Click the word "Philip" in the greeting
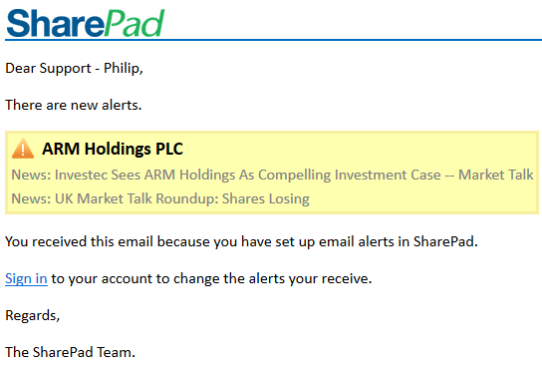The width and height of the screenshot is (542, 370). (122, 68)
